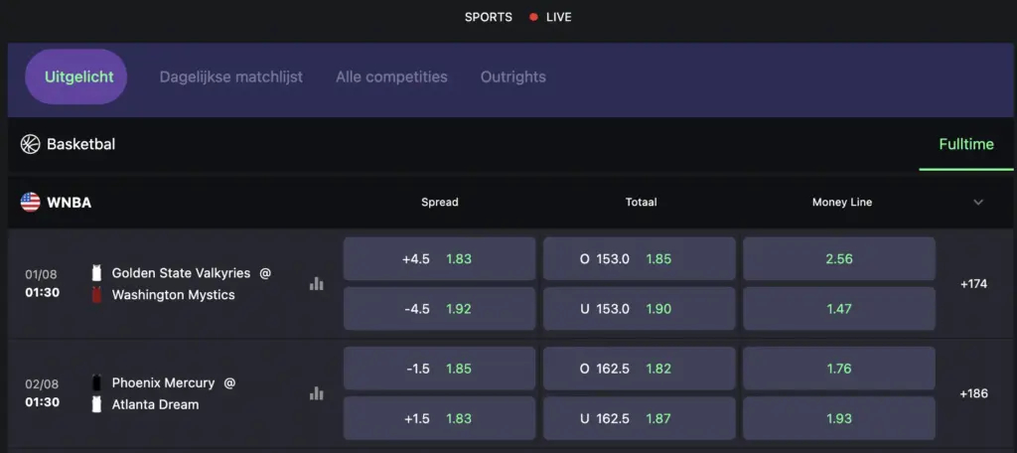This screenshot has height=453, width=1017.
Task: Collapse the WNBA league section chevron
Action: tap(978, 203)
